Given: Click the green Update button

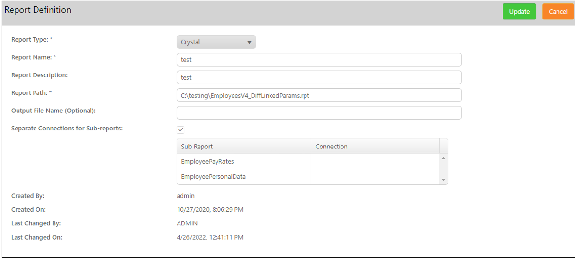Looking at the screenshot, I should [x=519, y=12].
